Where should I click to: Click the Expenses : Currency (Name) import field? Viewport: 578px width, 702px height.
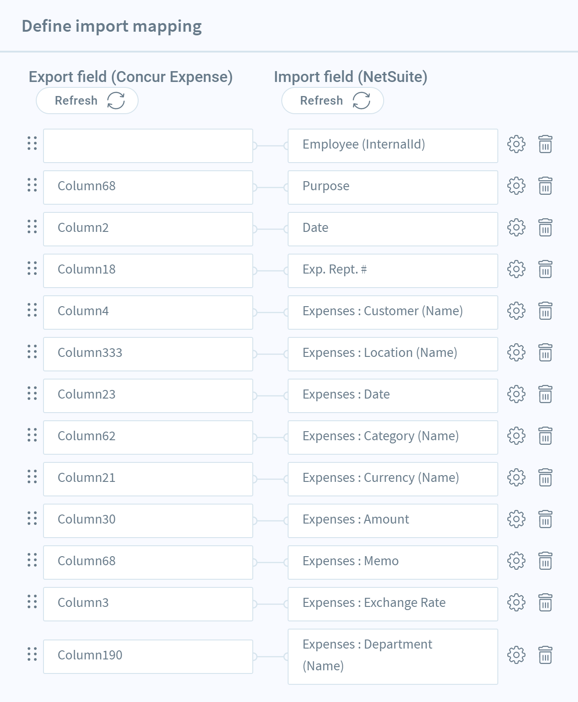pyautogui.click(x=393, y=479)
